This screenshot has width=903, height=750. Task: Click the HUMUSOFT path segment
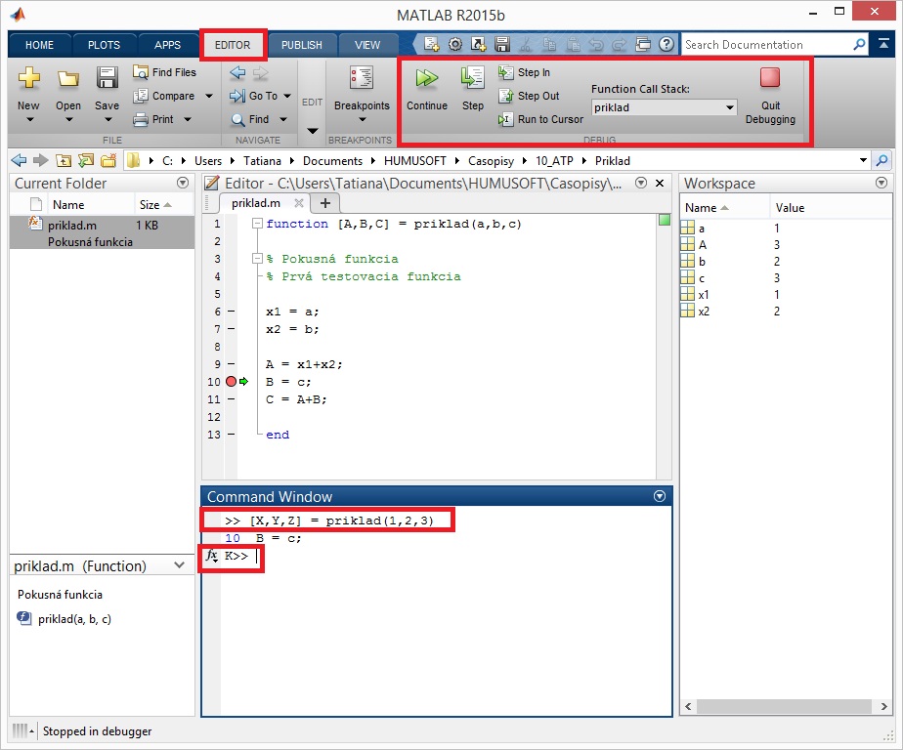(x=414, y=160)
